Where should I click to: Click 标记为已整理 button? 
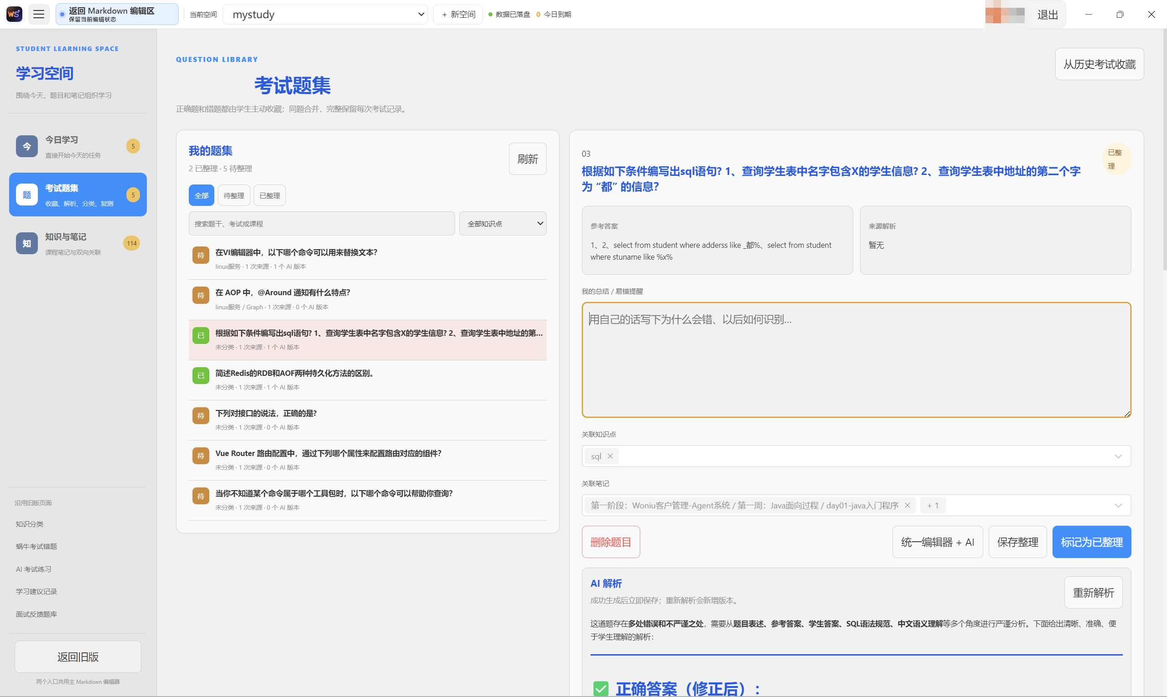point(1091,542)
